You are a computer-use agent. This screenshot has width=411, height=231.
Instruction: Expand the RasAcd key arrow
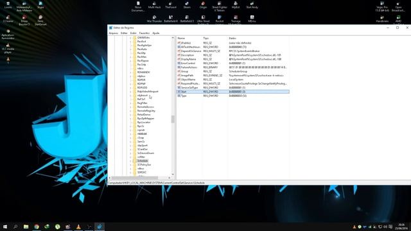click(x=130, y=42)
